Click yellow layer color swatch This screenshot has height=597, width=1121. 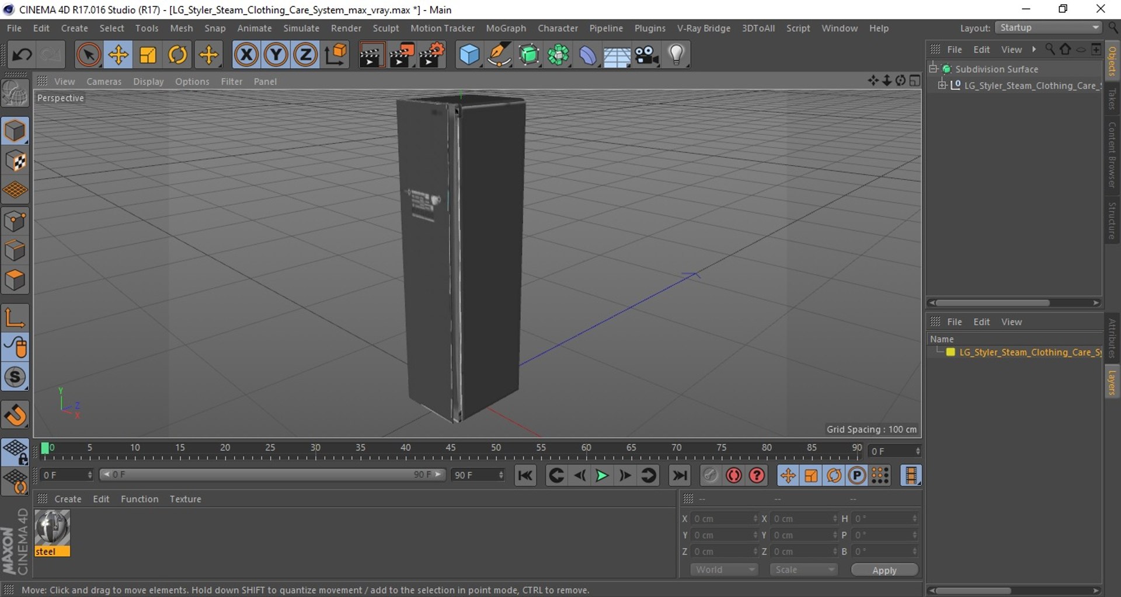coord(951,352)
